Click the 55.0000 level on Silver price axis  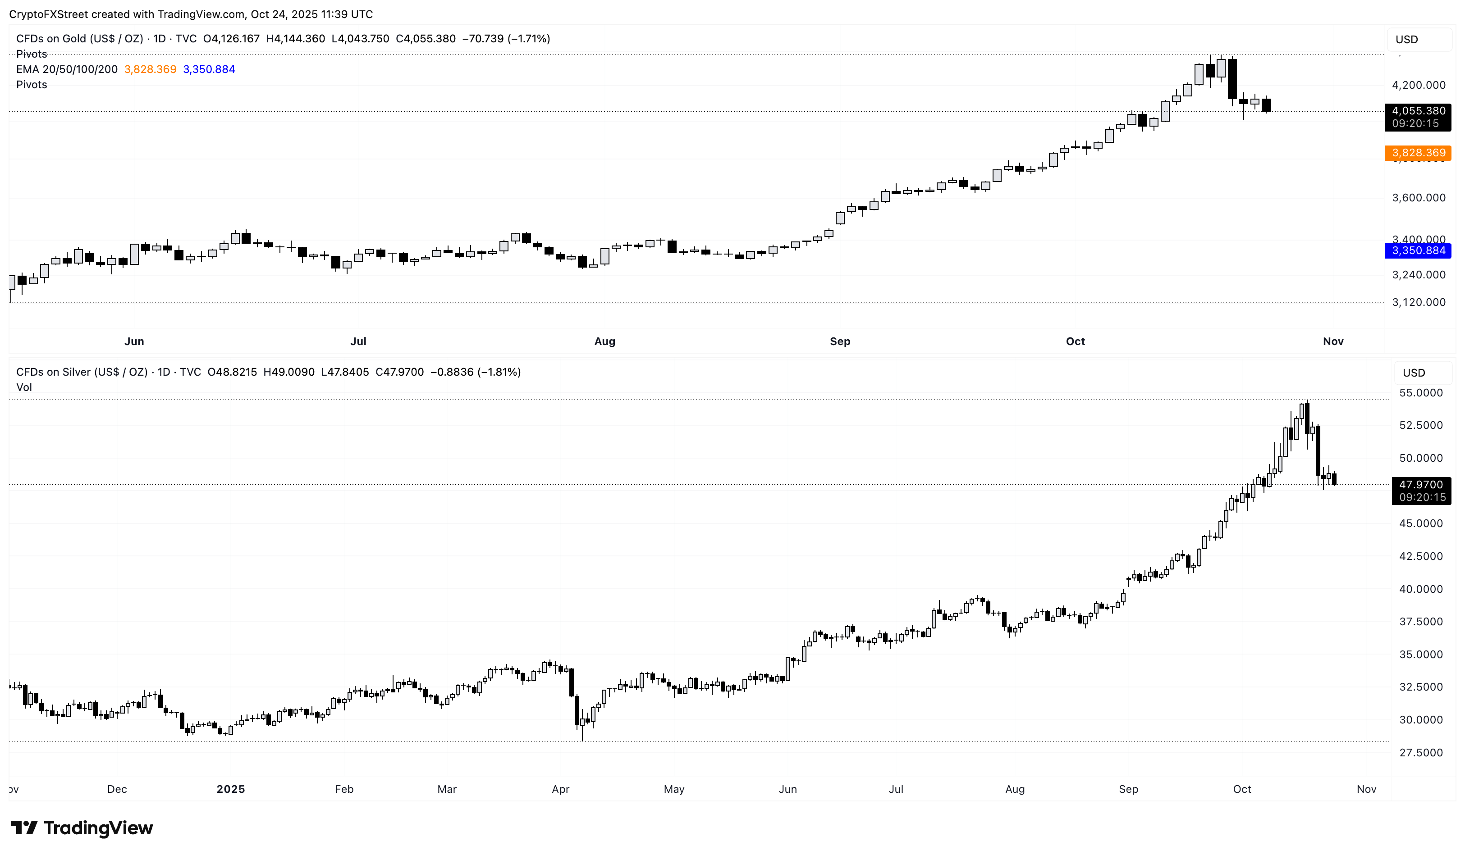(1420, 393)
